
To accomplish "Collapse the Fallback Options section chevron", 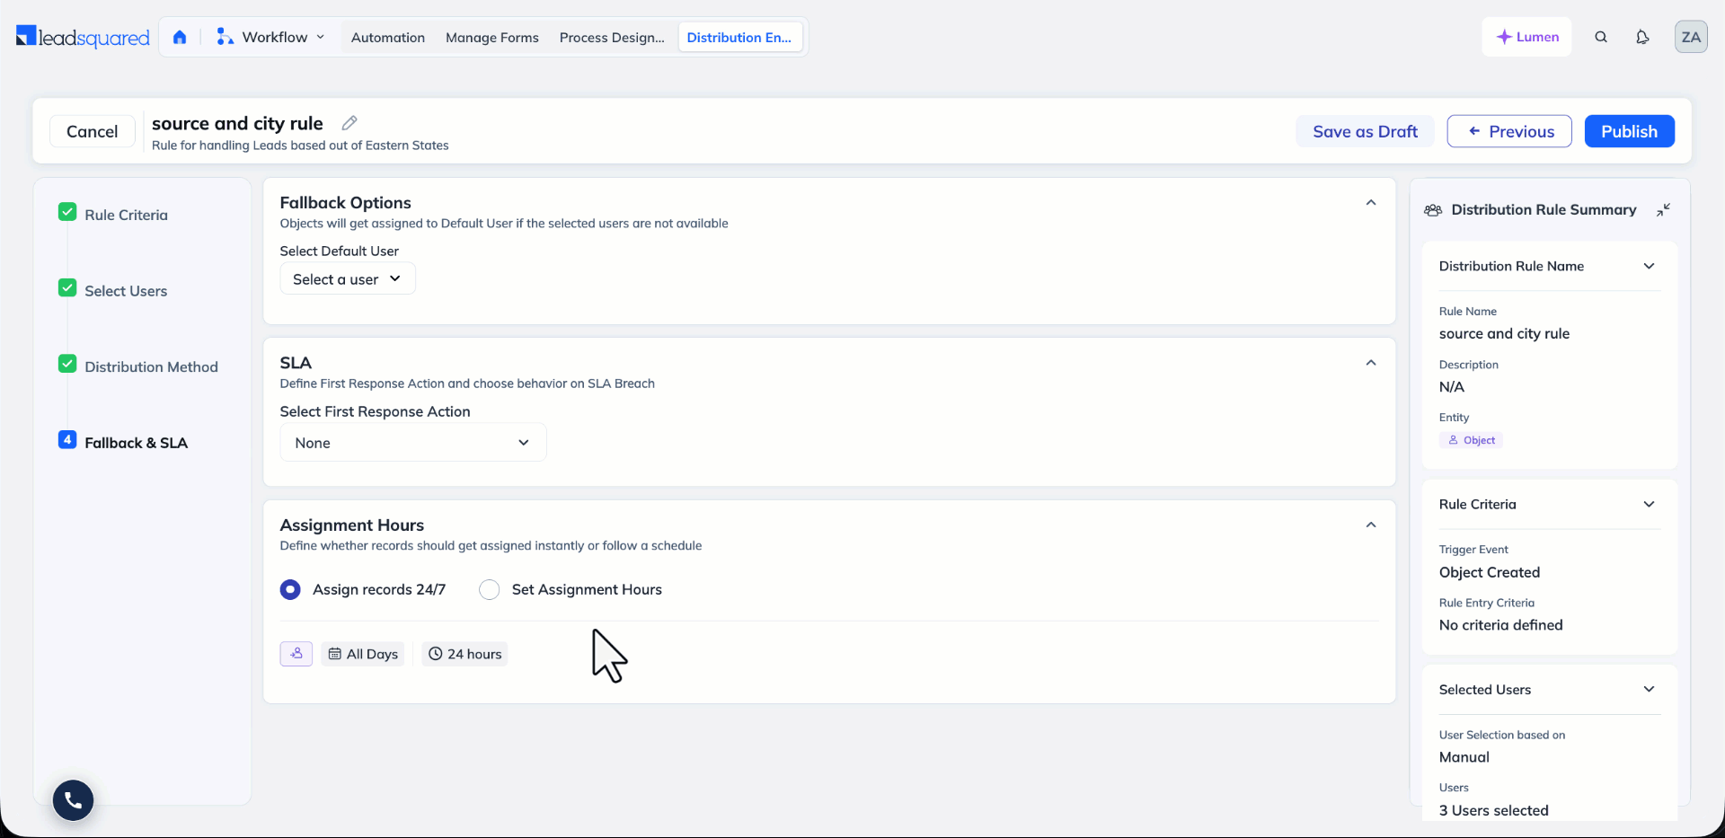I will pyautogui.click(x=1371, y=203).
